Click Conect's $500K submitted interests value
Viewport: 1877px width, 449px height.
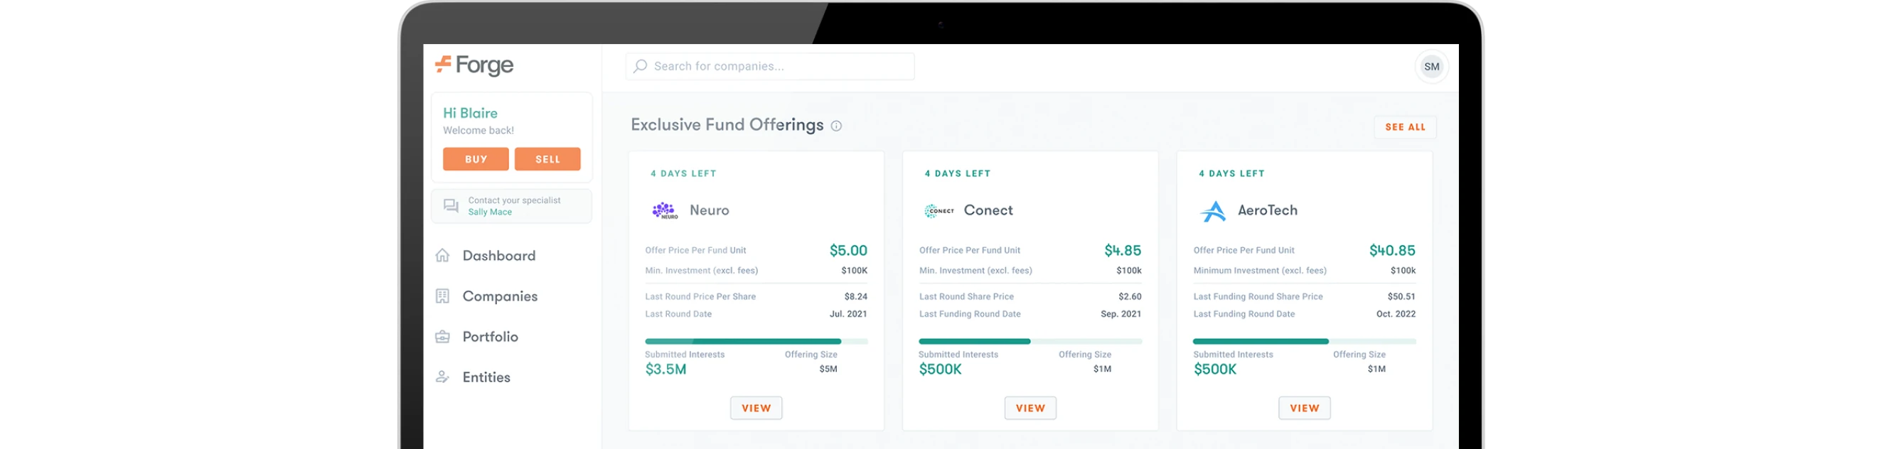(940, 369)
